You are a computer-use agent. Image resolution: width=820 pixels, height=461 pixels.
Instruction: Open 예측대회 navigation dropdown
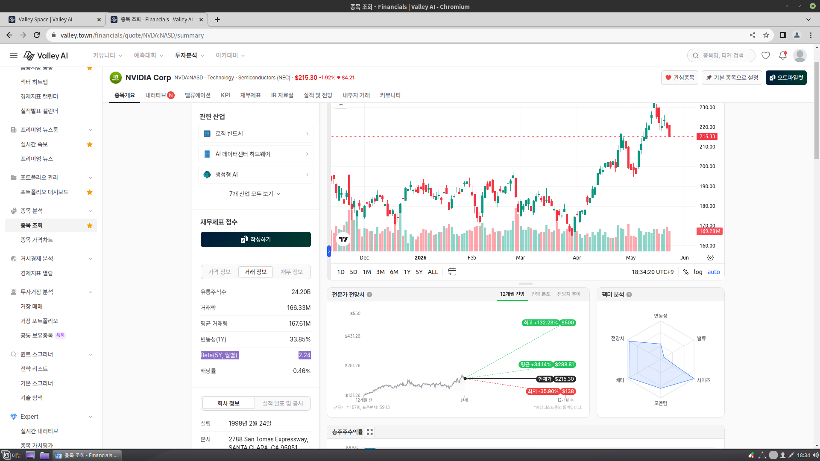click(x=148, y=55)
